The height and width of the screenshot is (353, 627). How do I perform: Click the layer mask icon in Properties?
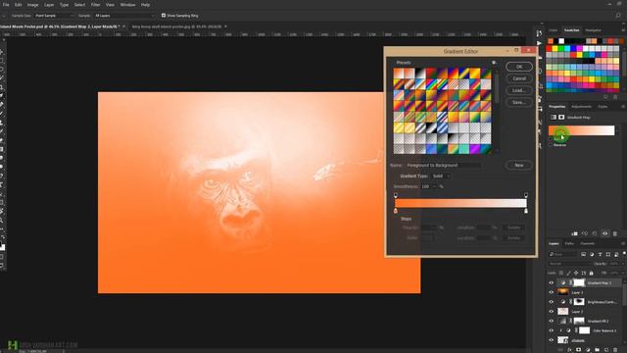pos(561,118)
